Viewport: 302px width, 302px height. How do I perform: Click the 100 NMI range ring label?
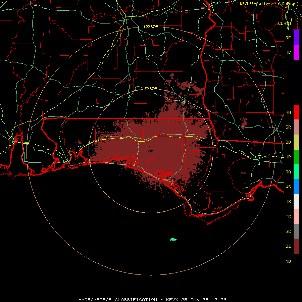pos(151,27)
